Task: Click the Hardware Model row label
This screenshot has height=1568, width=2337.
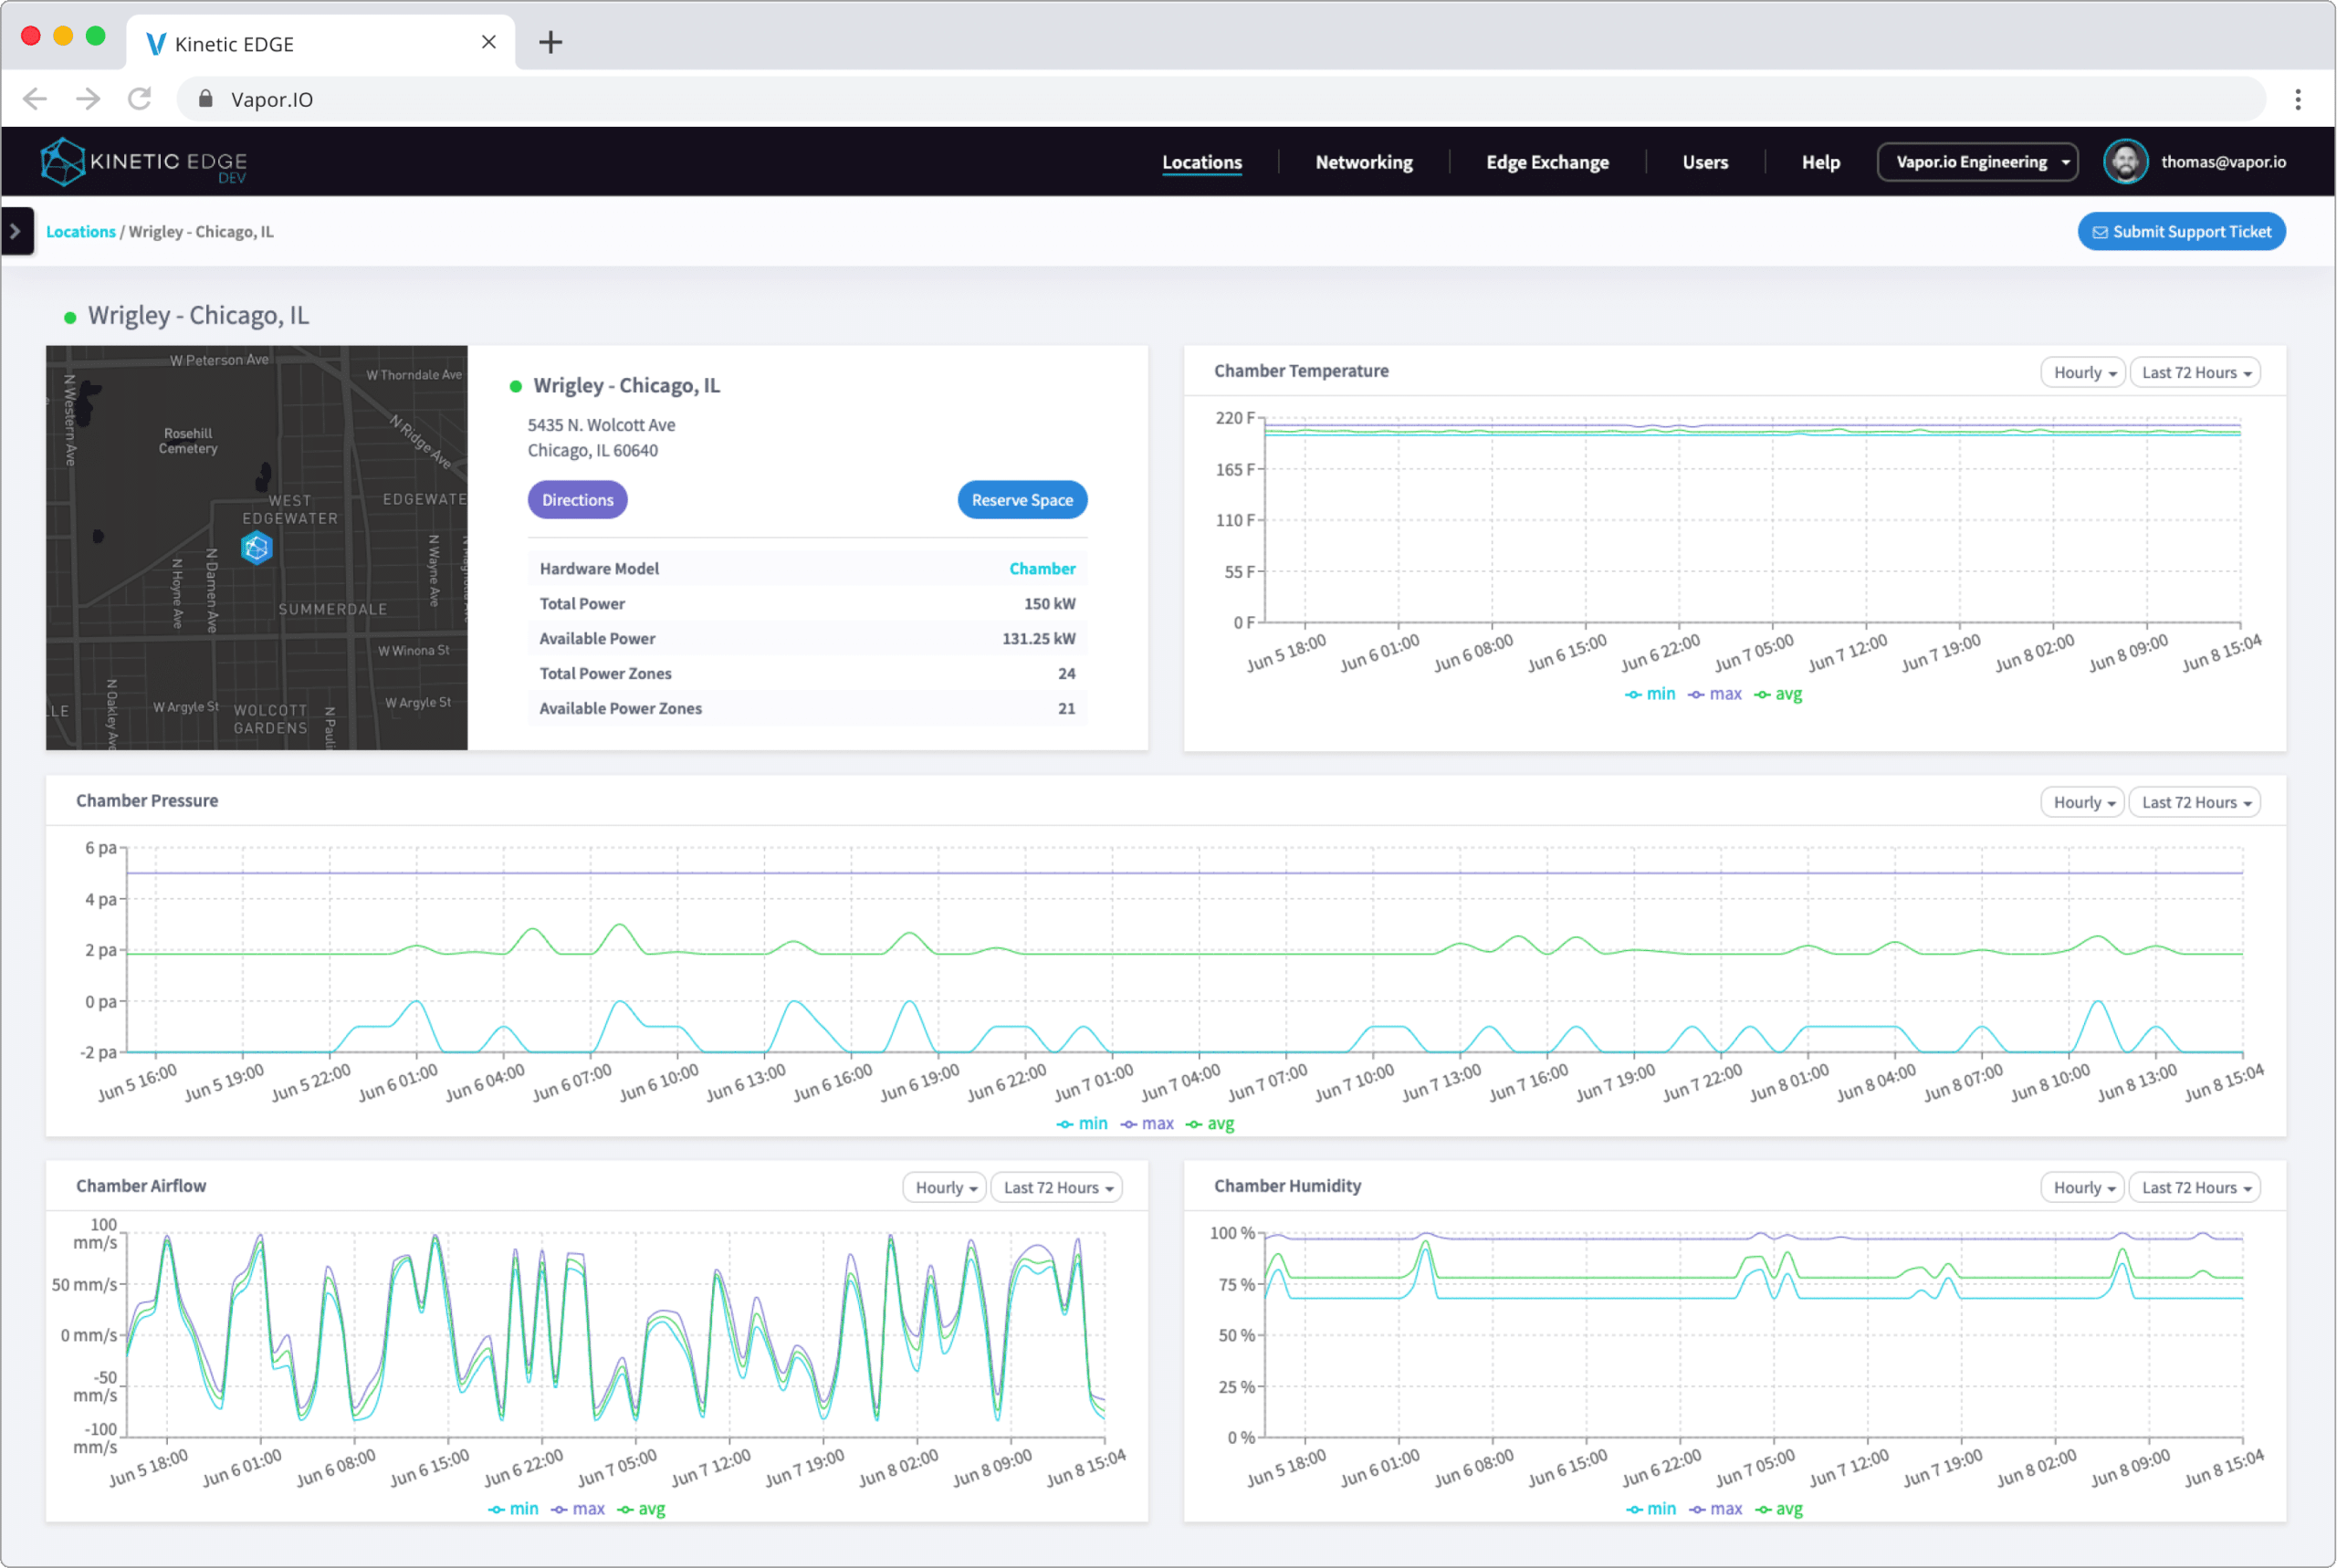Action: pos(599,569)
